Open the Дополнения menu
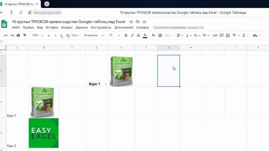 tap(124, 27)
